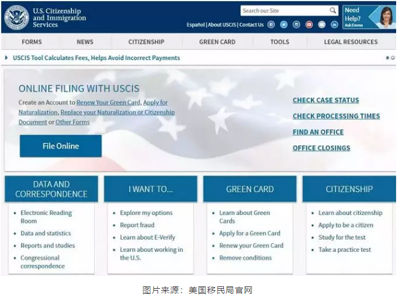Switch the site language to Español
This screenshot has width=398, height=295.
pyautogui.click(x=196, y=25)
